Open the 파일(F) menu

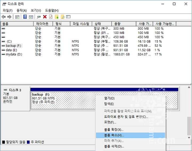7,10
